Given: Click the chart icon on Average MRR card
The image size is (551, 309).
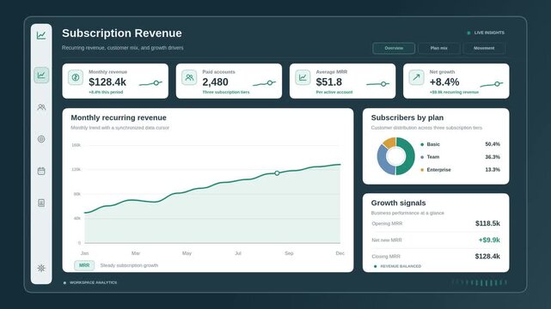Looking at the screenshot, I should (x=303, y=77).
